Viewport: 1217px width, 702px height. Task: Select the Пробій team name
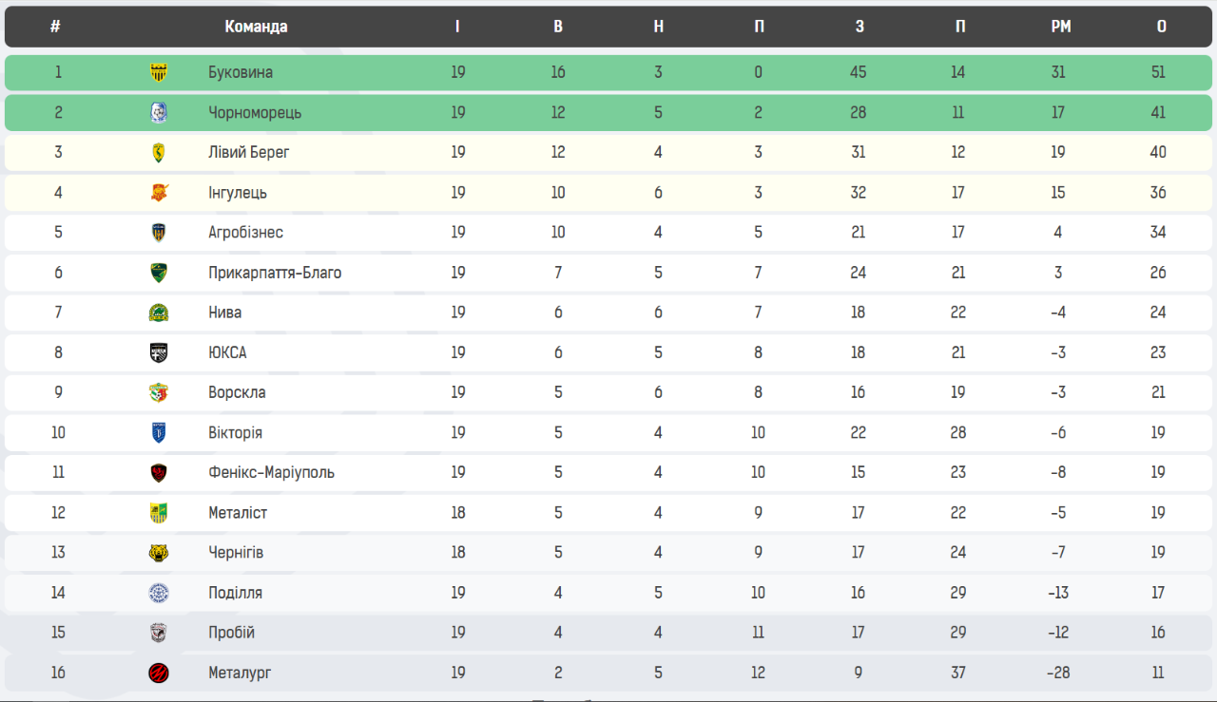pos(231,633)
